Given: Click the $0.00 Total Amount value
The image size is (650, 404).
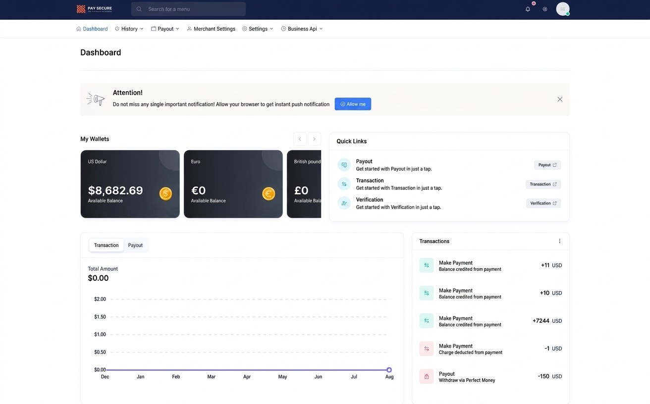Looking at the screenshot, I should [98, 278].
